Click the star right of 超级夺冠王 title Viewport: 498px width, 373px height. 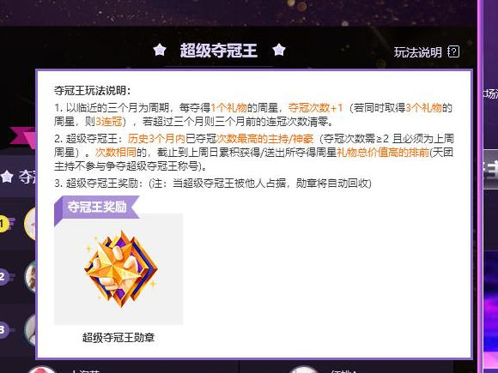click(279, 50)
